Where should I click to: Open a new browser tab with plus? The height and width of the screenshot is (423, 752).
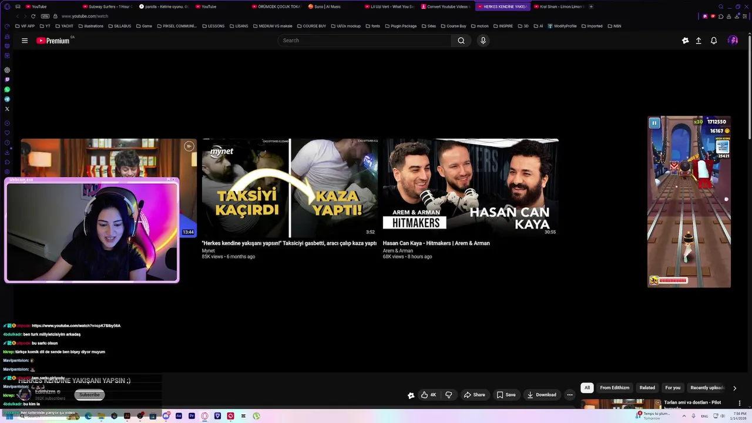pos(591,6)
